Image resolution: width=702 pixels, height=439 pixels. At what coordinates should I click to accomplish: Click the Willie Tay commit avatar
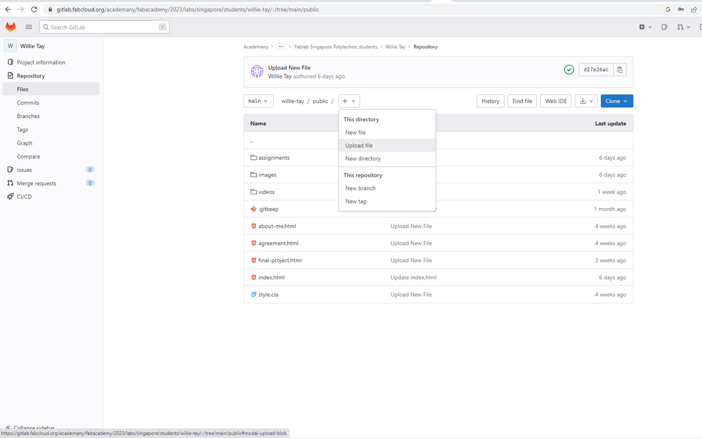(257, 71)
